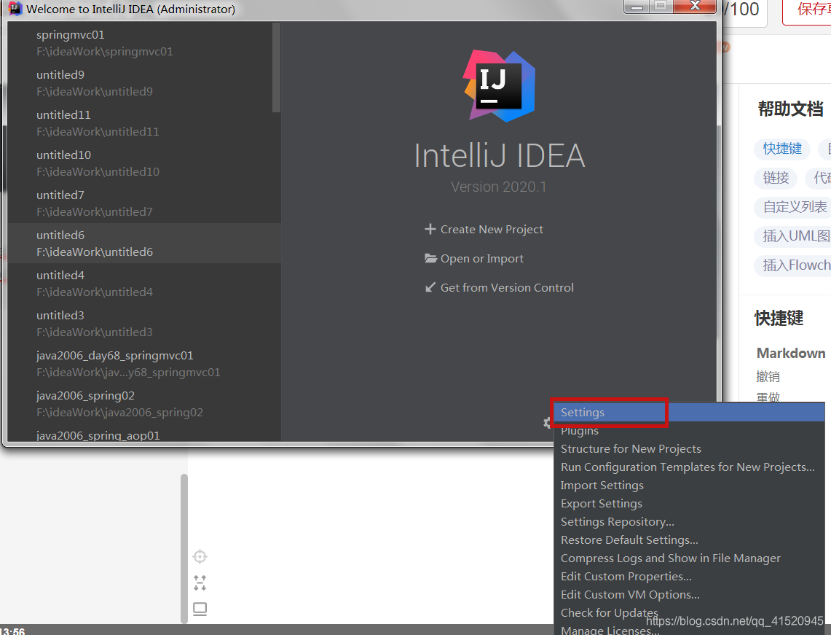Click the 撤销 shortcut entry
Image resolution: width=831 pixels, height=635 pixels.
768,377
